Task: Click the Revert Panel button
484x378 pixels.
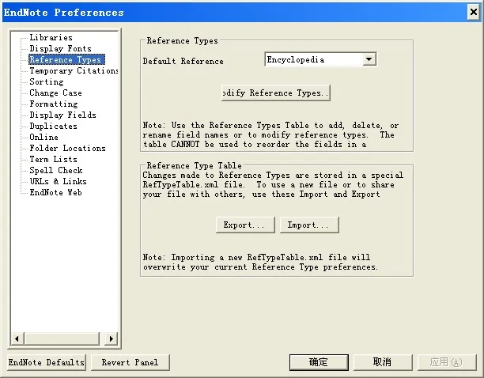Action: (x=130, y=362)
